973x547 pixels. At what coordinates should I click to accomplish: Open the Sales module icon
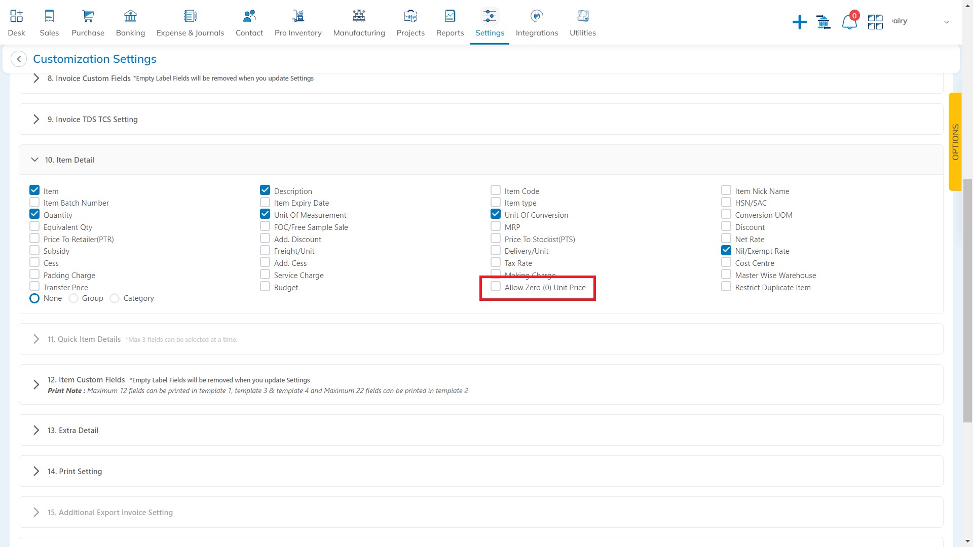49,16
